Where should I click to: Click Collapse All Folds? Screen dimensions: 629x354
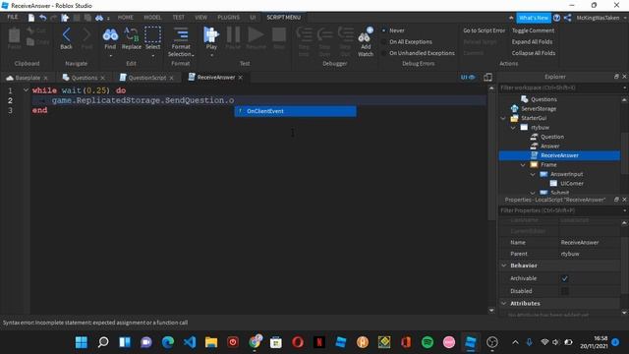pyautogui.click(x=533, y=53)
